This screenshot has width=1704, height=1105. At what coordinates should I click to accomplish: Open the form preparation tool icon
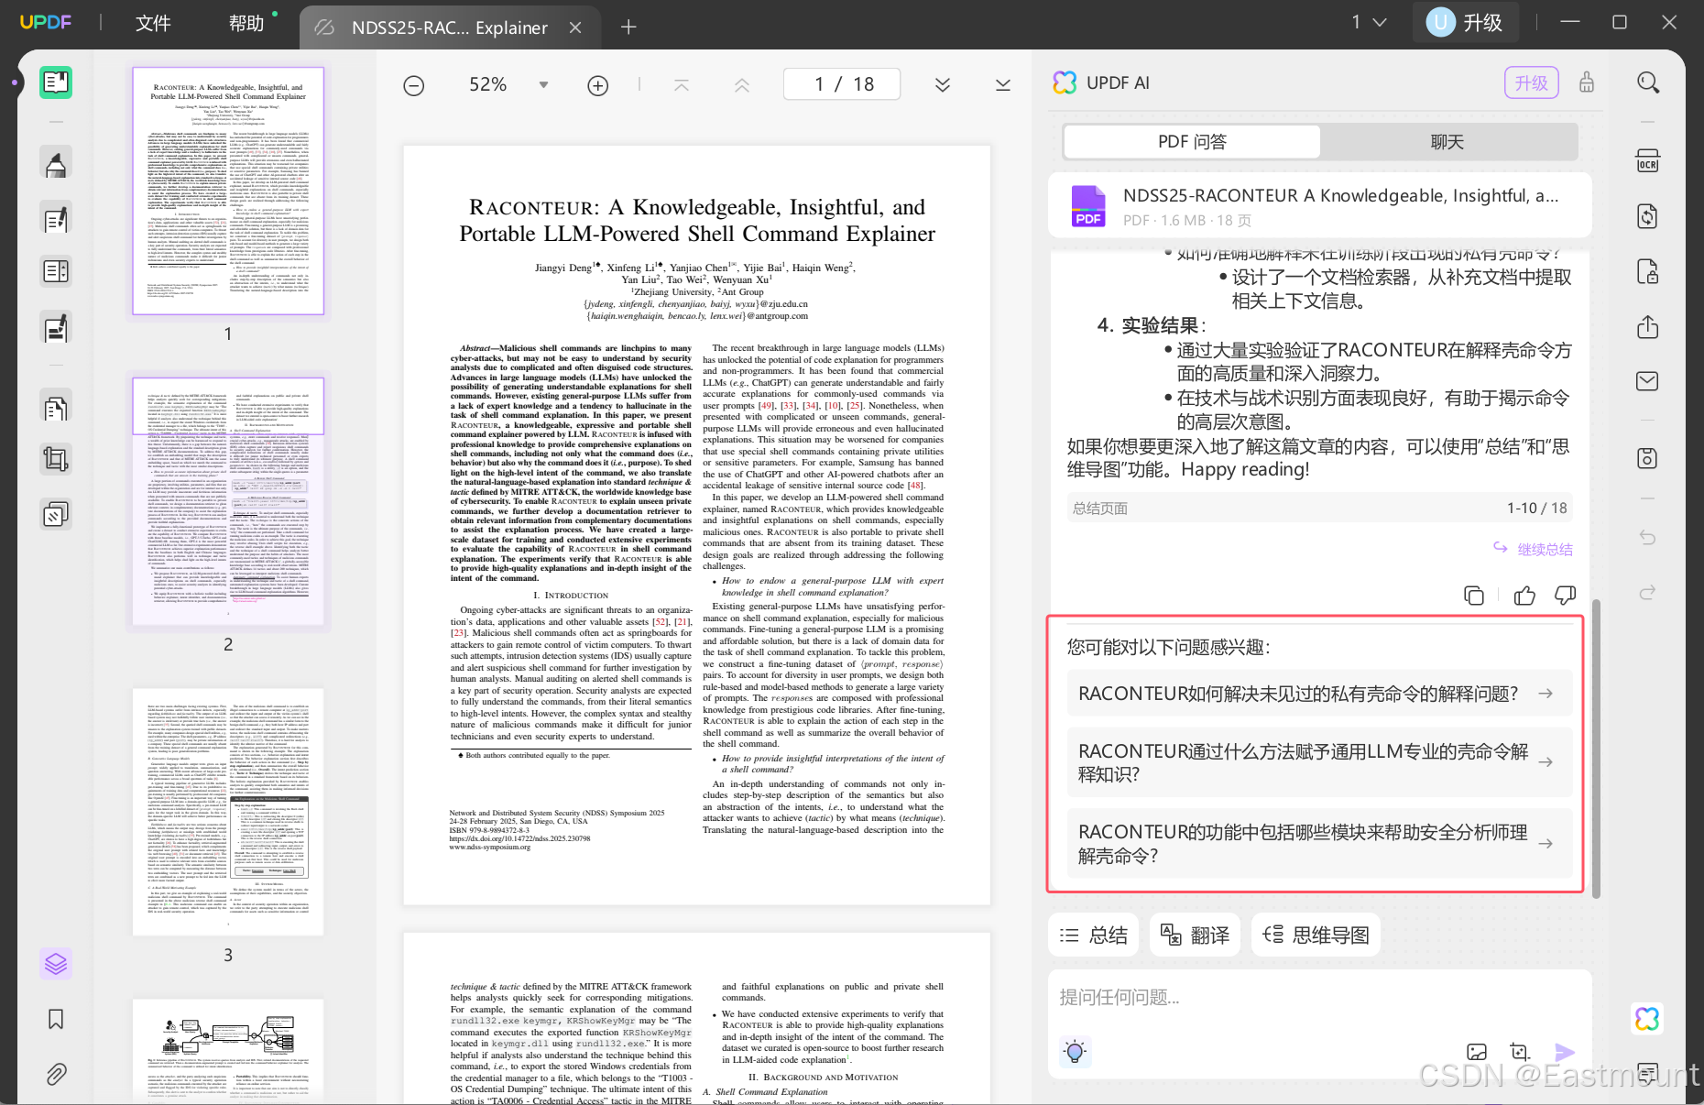(x=56, y=271)
